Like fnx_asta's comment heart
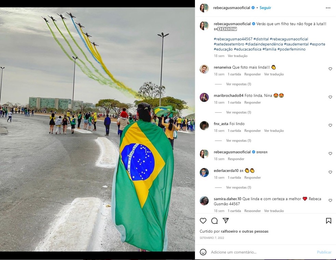 (x=330, y=125)
